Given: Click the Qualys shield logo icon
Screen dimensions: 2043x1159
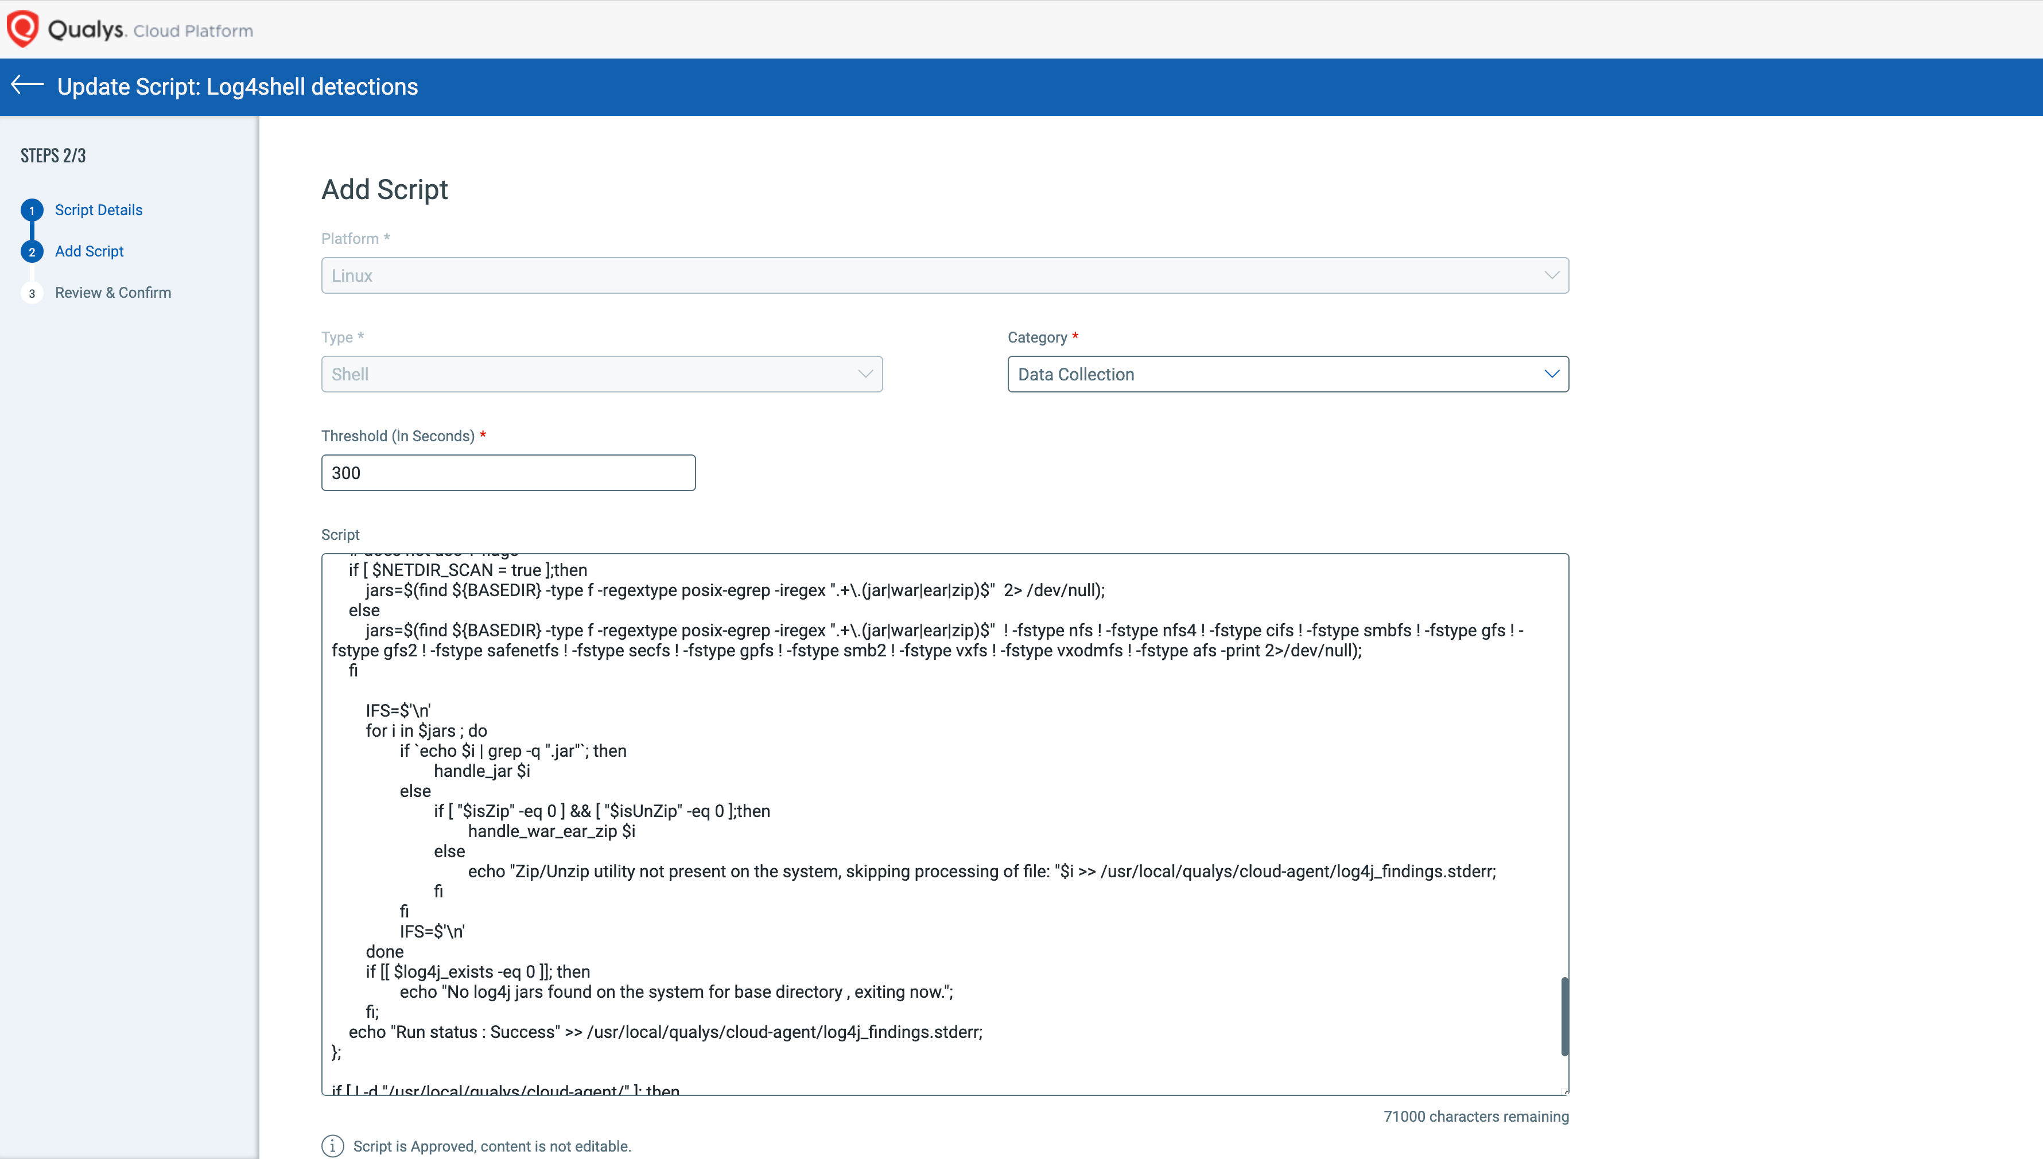Looking at the screenshot, I should tap(22, 29).
